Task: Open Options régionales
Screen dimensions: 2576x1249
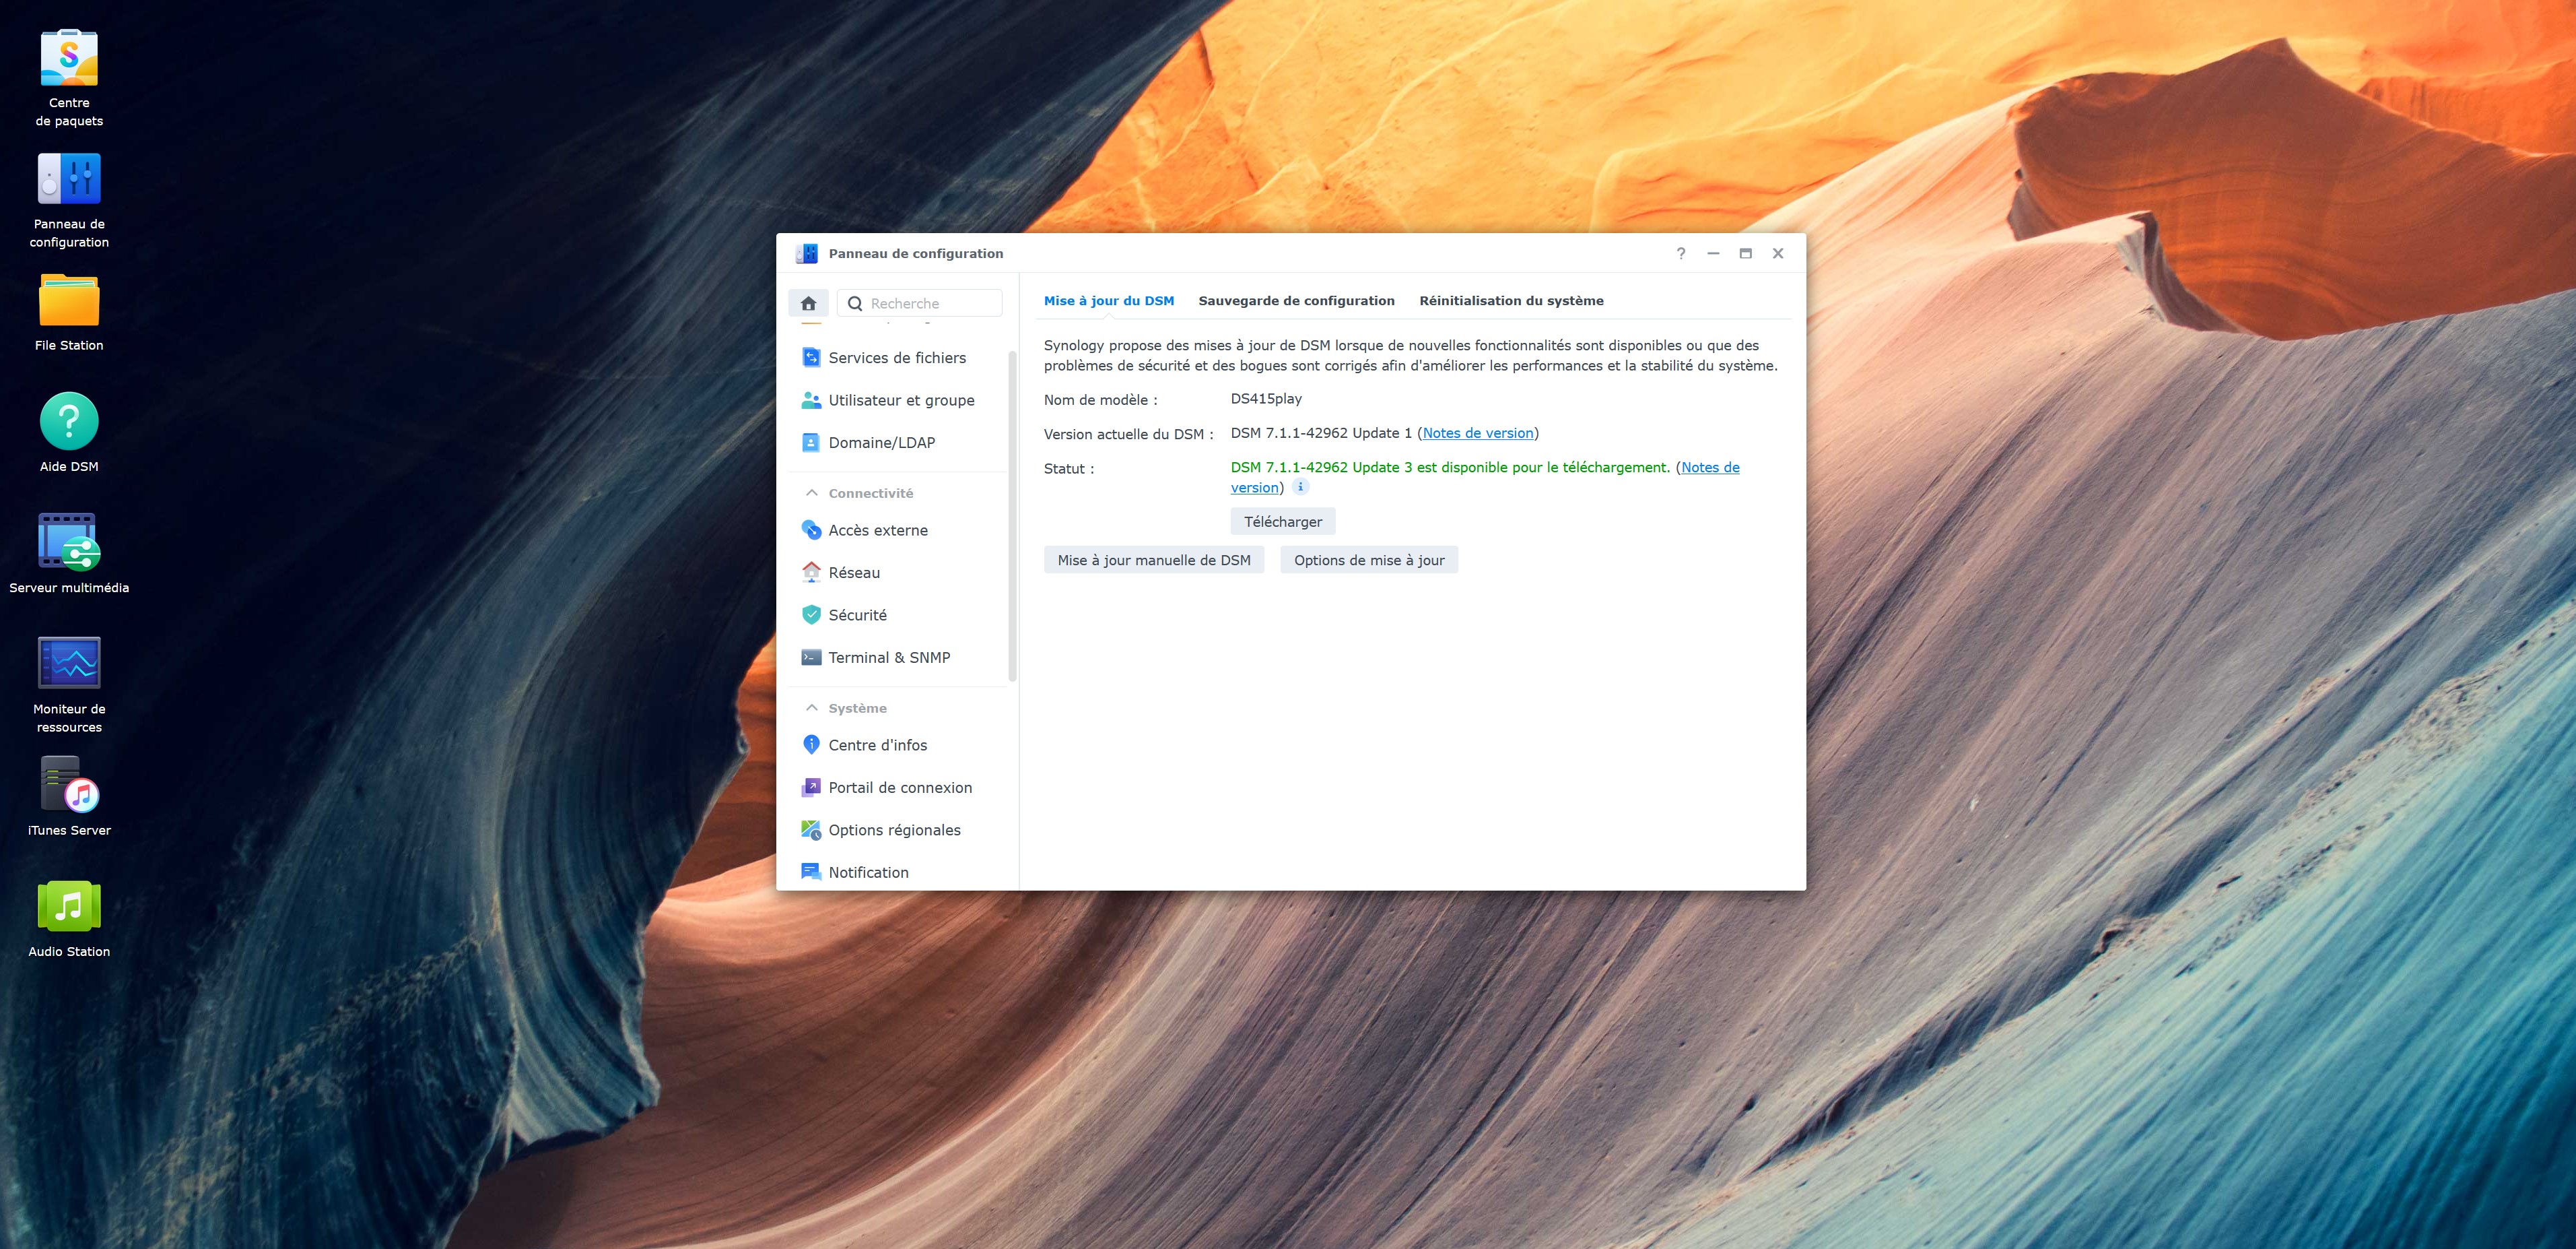Action: 894,830
